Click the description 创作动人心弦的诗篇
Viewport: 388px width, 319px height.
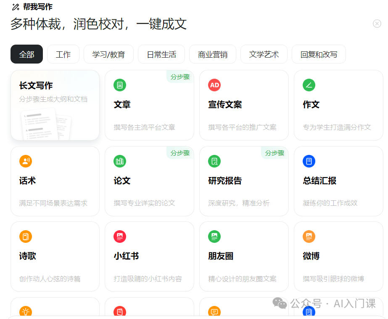point(50,279)
